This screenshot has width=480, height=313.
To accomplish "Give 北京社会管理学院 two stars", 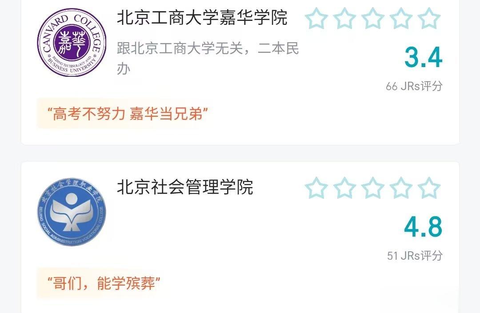I will (344, 188).
